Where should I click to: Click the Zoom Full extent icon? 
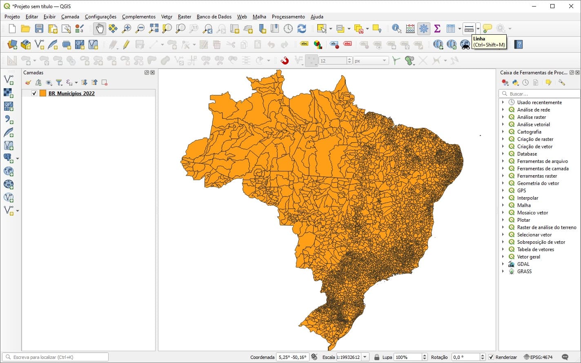coord(154,29)
